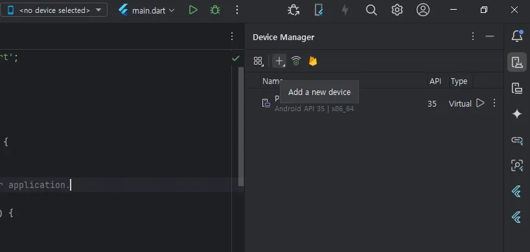530x252 pixels.
Task: Click the Flutter hot reload lightning icon
Action: click(345, 10)
